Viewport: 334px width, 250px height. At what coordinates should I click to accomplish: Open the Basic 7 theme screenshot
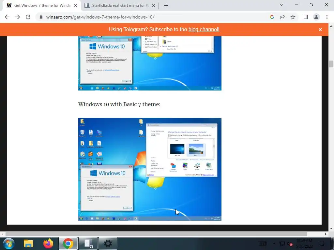pyautogui.click(x=150, y=169)
